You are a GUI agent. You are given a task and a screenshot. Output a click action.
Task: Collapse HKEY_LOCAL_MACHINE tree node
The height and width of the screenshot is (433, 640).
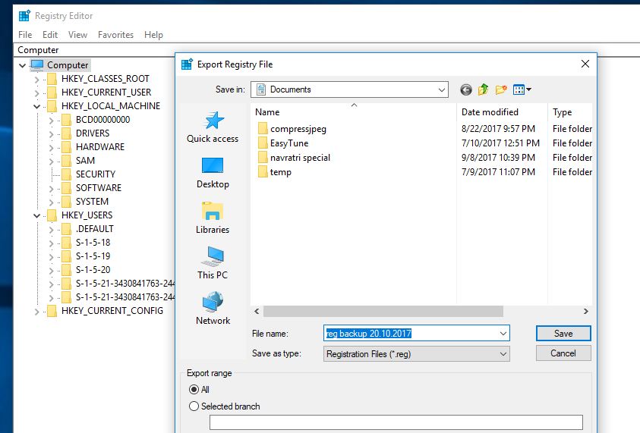[36, 106]
